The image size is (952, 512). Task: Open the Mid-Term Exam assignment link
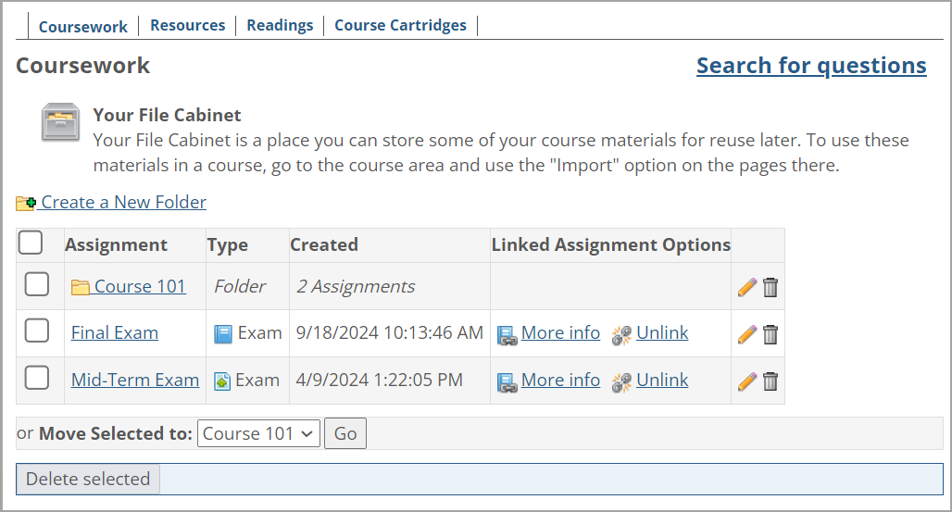(135, 381)
